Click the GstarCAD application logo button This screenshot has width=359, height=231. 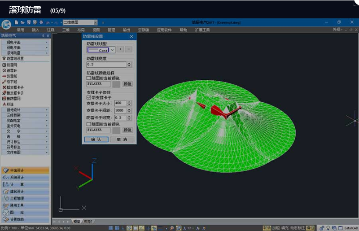coord(6,24)
